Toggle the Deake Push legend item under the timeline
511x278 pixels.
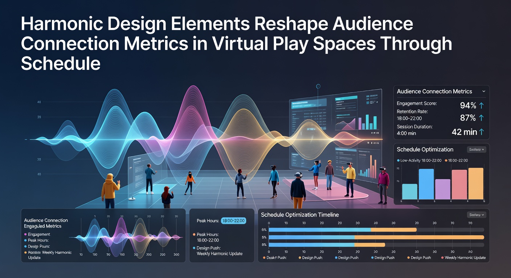click(275, 258)
